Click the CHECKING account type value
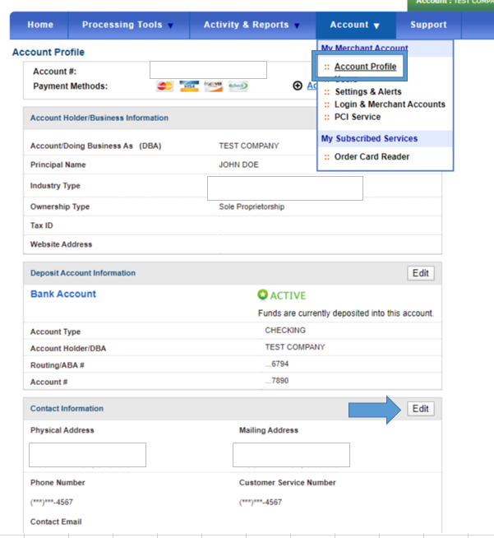 tap(285, 331)
